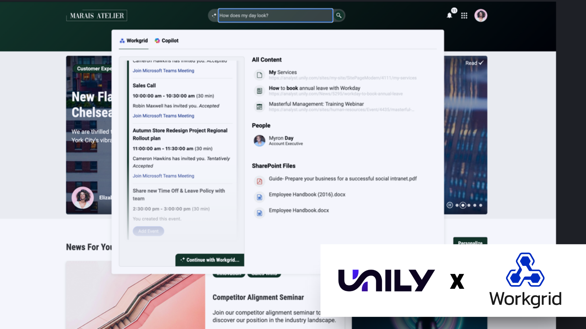This screenshot has height=329, width=586.
Task: Pause the carousel slideshow
Action: [450, 205]
